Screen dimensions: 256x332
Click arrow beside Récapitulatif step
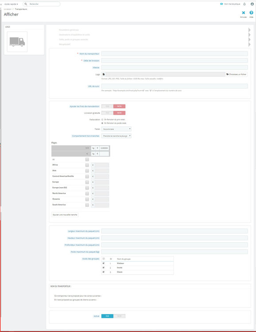coord(249,44)
